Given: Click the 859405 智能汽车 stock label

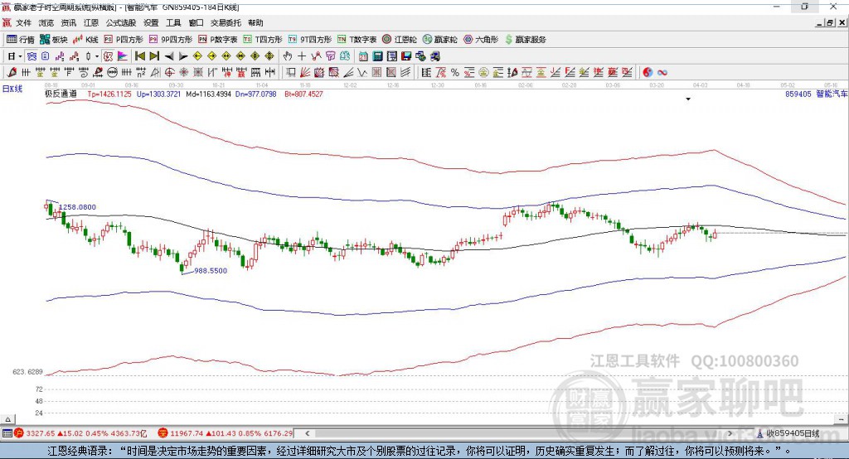Looking at the screenshot, I should [x=817, y=94].
